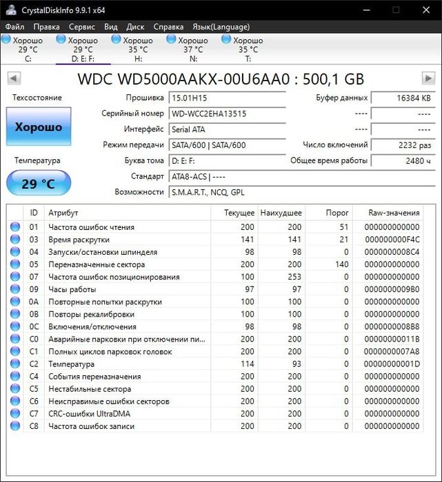
Task: Click status orb for attribute C5
Action: [15, 388]
